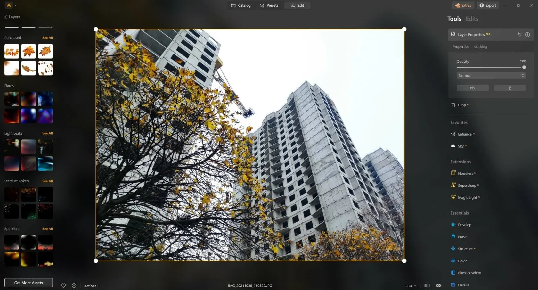The width and height of the screenshot is (538, 290).
Task: Toggle before/after compare view
Action: point(427,286)
